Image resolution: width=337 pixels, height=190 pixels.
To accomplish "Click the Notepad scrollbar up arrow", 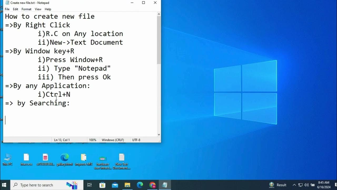I will tap(159, 14).
